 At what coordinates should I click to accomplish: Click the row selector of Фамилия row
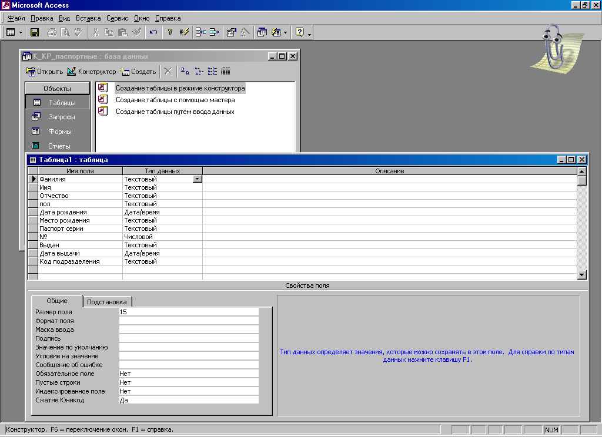pos(33,179)
